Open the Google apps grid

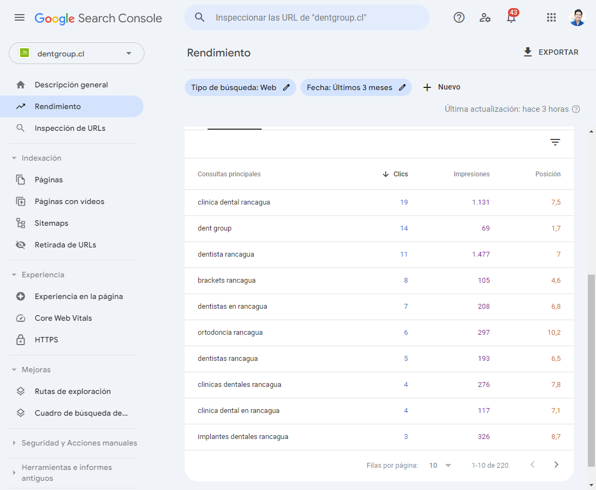point(551,17)
